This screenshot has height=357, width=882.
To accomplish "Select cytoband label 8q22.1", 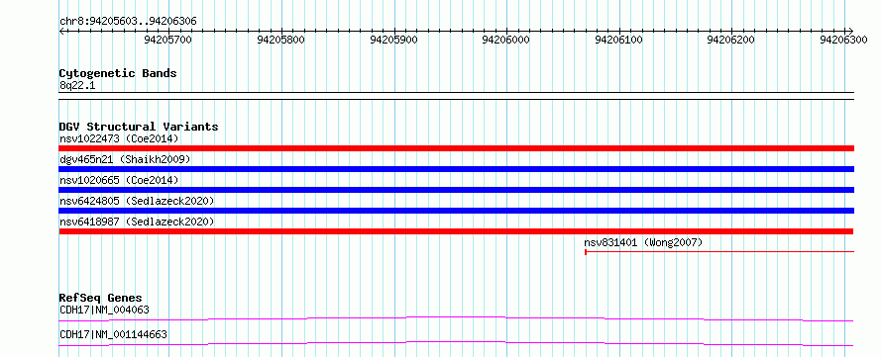I will (x=78, y=85).
